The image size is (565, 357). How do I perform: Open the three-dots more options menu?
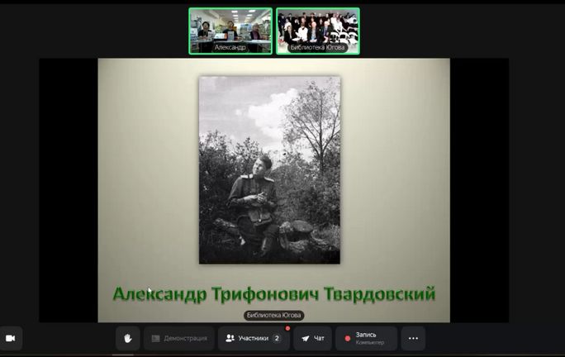[x=413, y=338]
